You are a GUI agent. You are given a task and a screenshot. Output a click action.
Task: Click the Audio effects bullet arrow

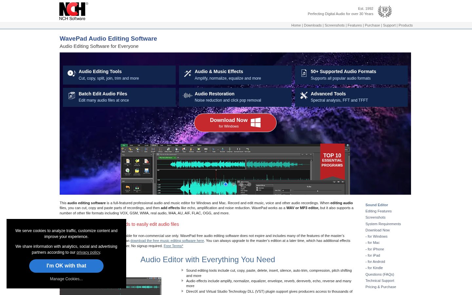click(182, 281)
